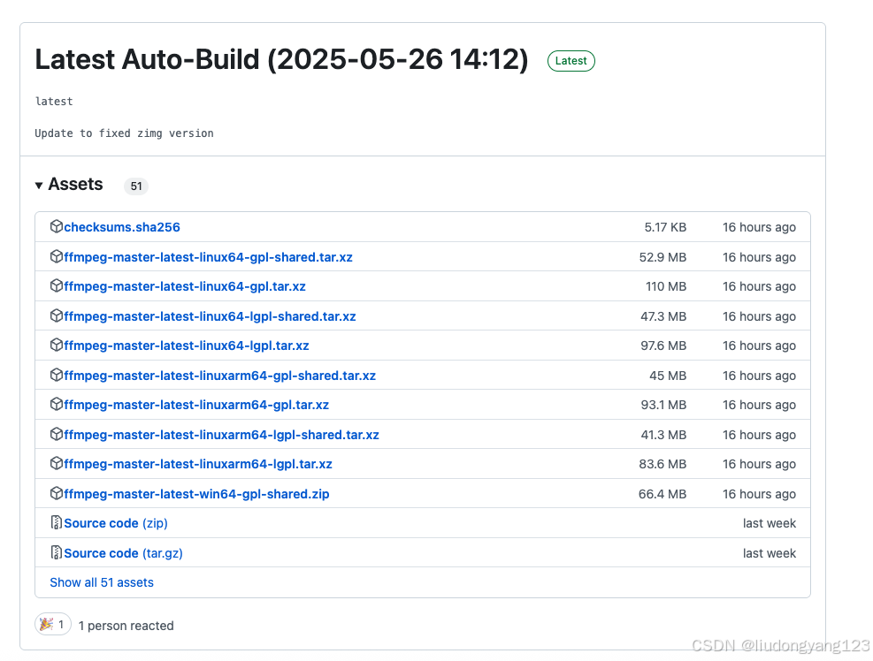873x661 pixels.
Task: Click the Assets count badge 51
Action: (136, 186)
